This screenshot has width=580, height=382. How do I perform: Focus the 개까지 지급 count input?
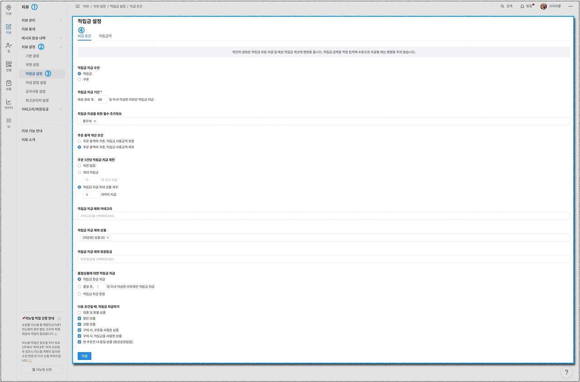tap(92, 194)
